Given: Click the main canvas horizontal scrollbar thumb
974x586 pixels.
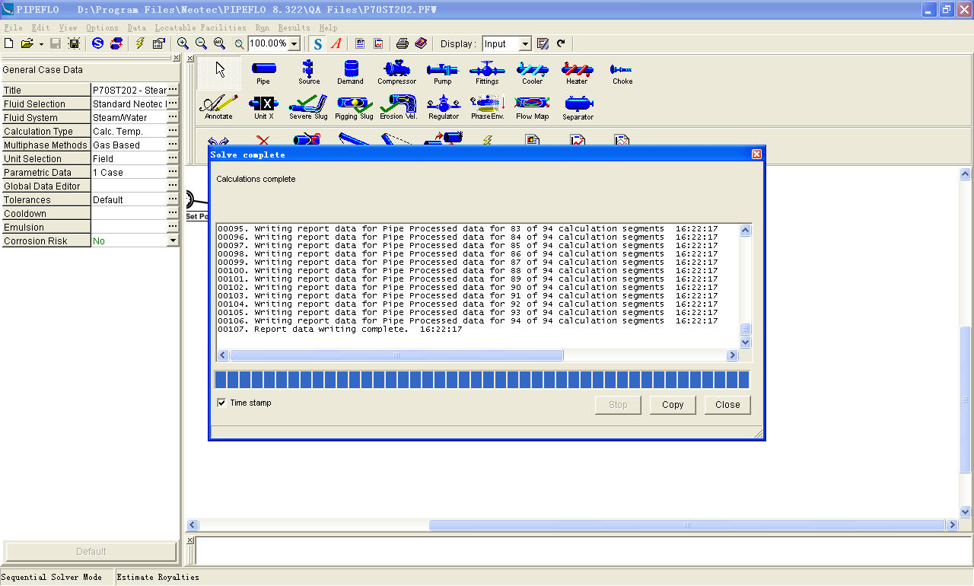Looking at the screenshot, I should [x=687, y=525].
